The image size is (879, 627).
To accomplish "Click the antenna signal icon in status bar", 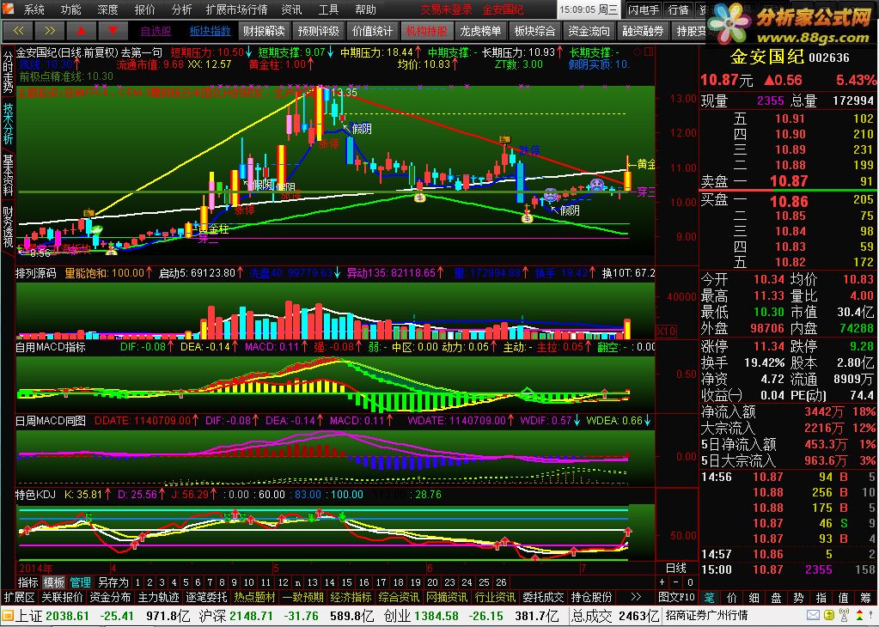I will pos(845,616).
